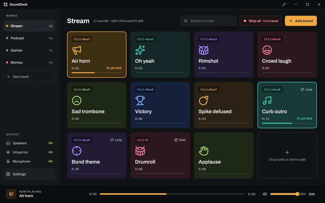The height and width of the screenshot is (203, 325).
Task: Click the Add sound button
Action: click(x=301, y=21)
